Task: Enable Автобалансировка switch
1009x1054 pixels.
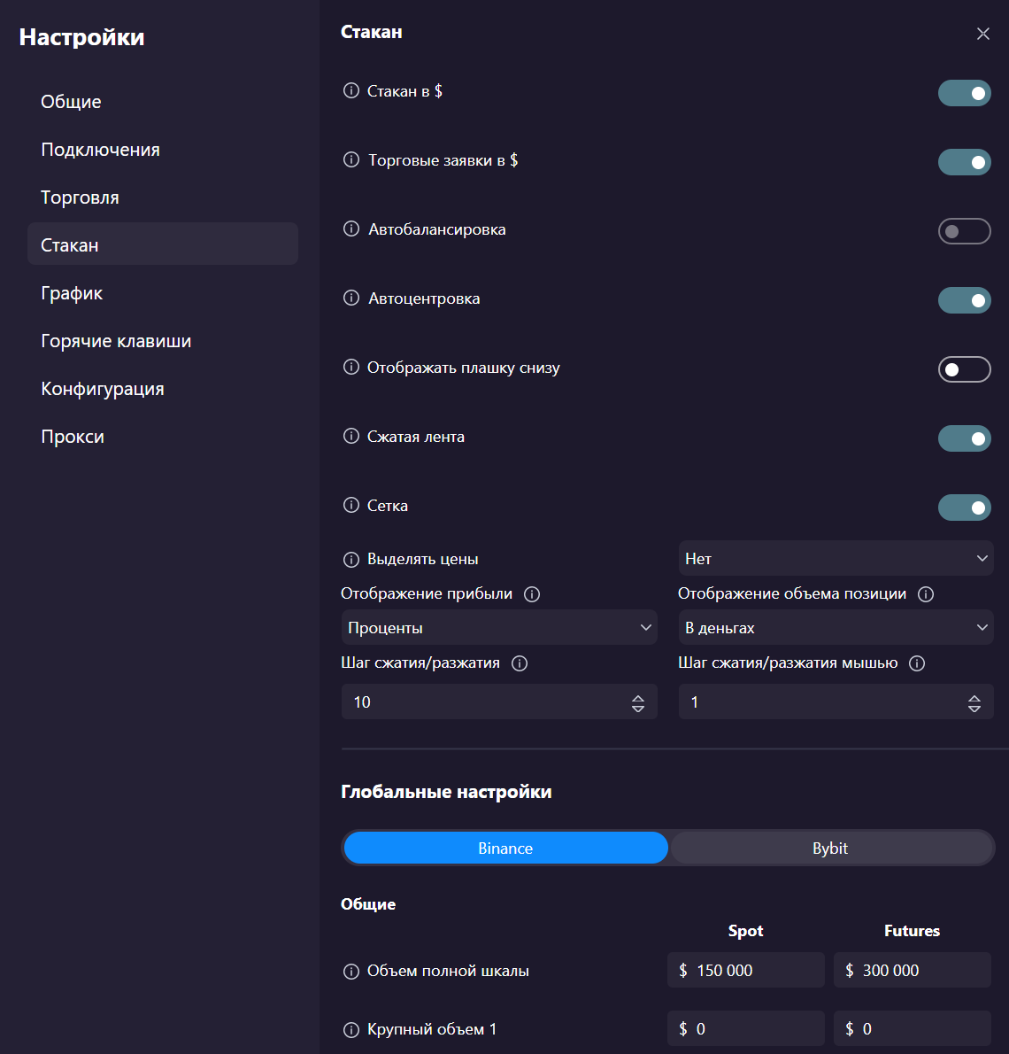Action: tap(964, 231)
